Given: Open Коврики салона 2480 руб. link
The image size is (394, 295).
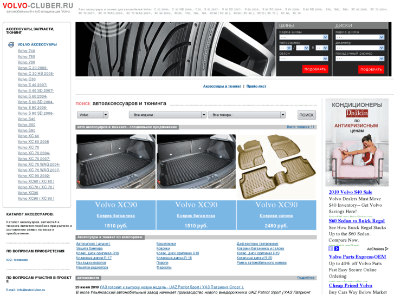Looking at the screenshot, I should (276, 215).
